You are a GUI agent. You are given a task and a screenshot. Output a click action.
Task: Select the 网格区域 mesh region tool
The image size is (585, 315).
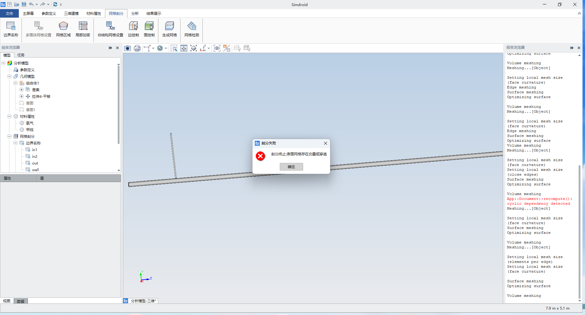tap(63, 29)
